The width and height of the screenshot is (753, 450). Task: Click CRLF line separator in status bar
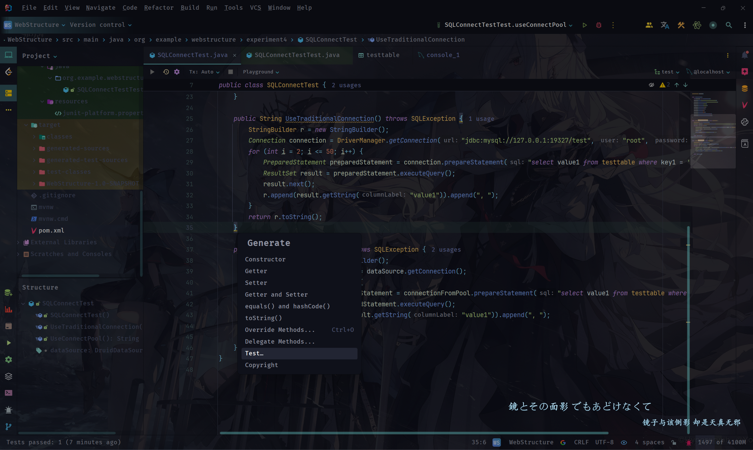[x=581, y=442]
